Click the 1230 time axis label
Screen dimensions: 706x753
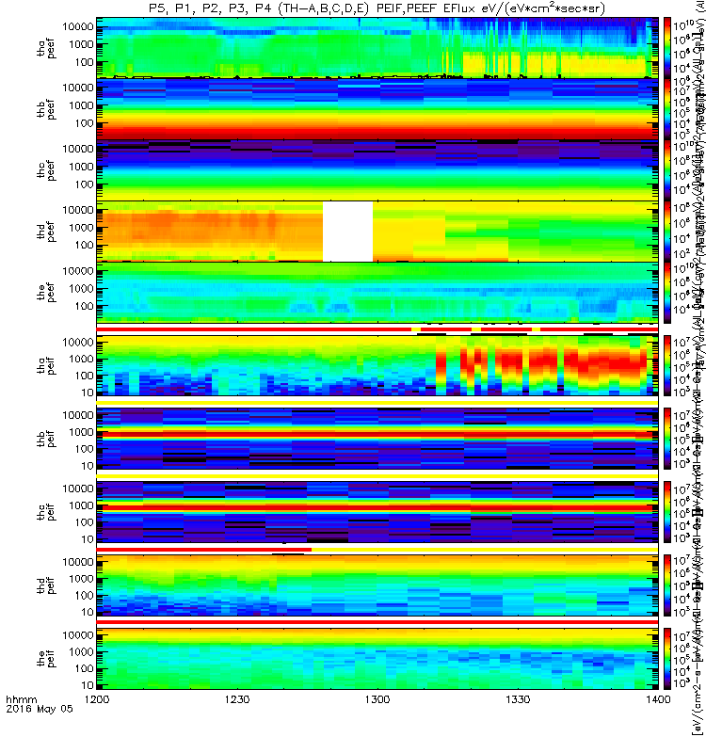coord(237,699)
